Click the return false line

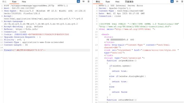tap(119, 92)
